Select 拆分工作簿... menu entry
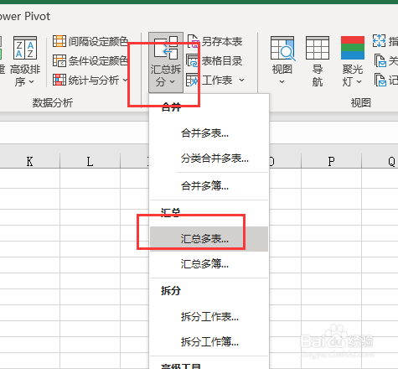The width and height of the screenshot is (398, 369). pyautogui.click(x=209, y=341)
